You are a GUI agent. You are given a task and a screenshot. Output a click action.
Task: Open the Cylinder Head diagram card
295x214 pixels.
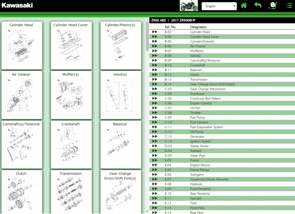click(x=22, y=45)
